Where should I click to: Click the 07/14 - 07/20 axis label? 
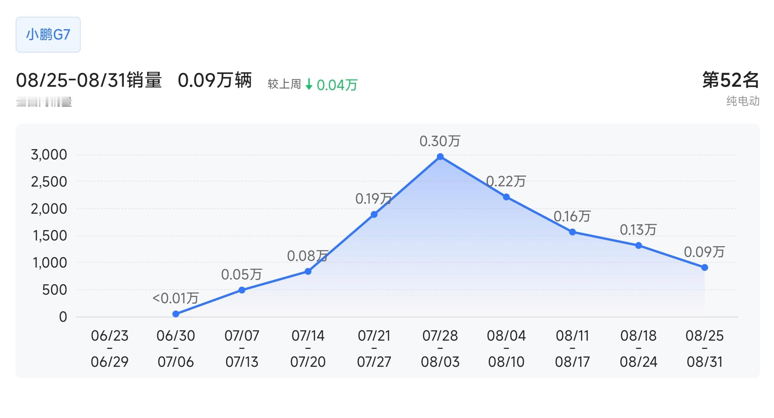[x=308, y=349]
